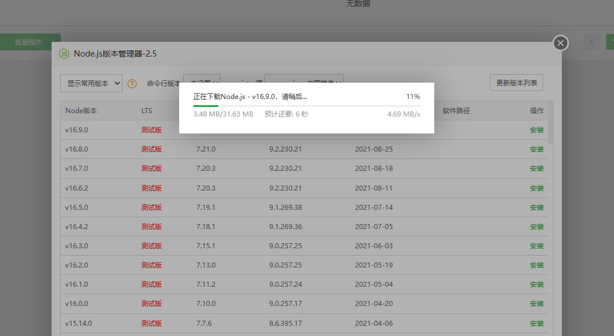Click release date 2021-04-06
The image size is (614, 336).
point(374,323)
